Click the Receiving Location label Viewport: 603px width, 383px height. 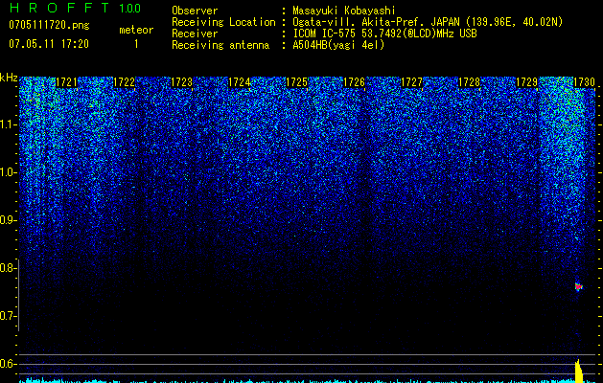click(223, 22)
